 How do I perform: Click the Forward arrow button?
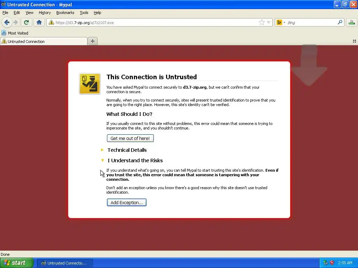15,22
